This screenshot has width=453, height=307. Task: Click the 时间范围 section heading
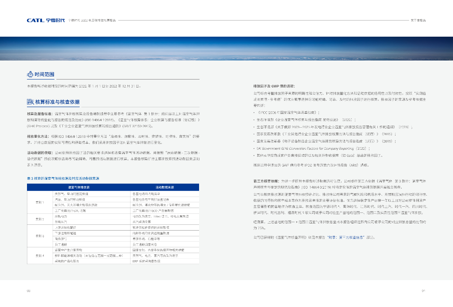[x=44, y=75]
